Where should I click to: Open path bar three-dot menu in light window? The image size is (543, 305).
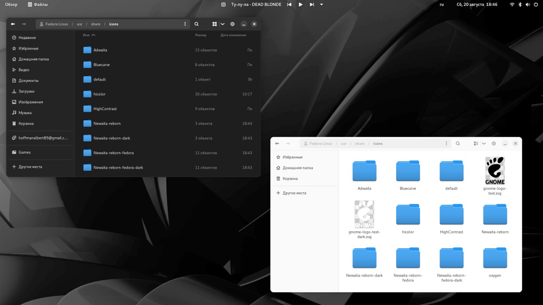click(x=446, y=144)
